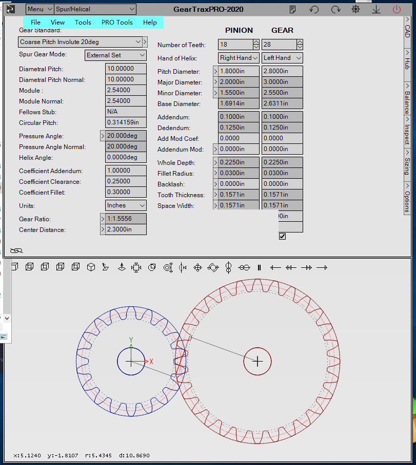Viewport: 416px width, 465px height.
Task: Click the redo clockwise arrow icon
Action: pyautogui.click(x=335, y=10)
